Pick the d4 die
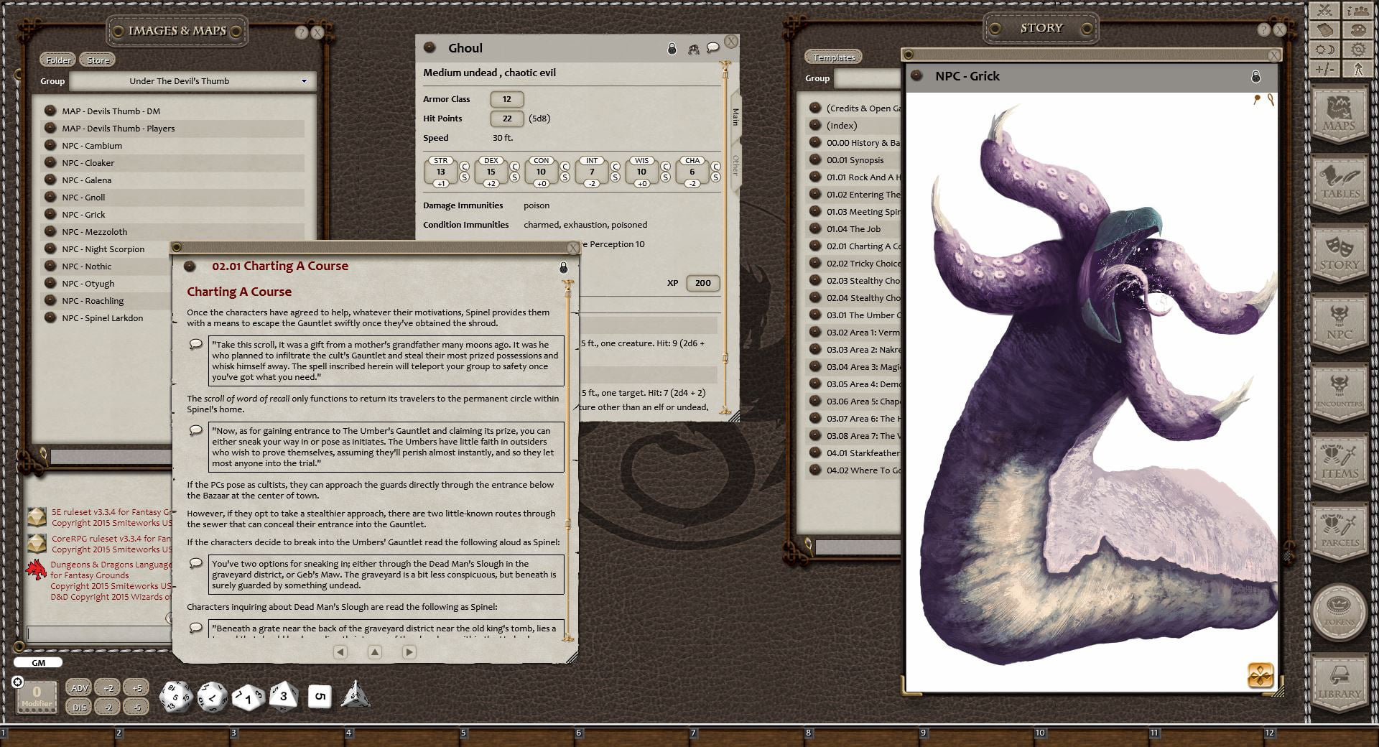The height and width of the screenshot is (747, 1379). (x=356, y=695)
